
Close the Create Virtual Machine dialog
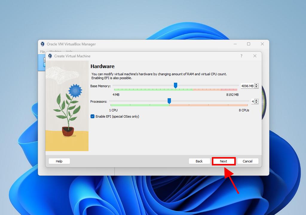click(x=255, y=56)
